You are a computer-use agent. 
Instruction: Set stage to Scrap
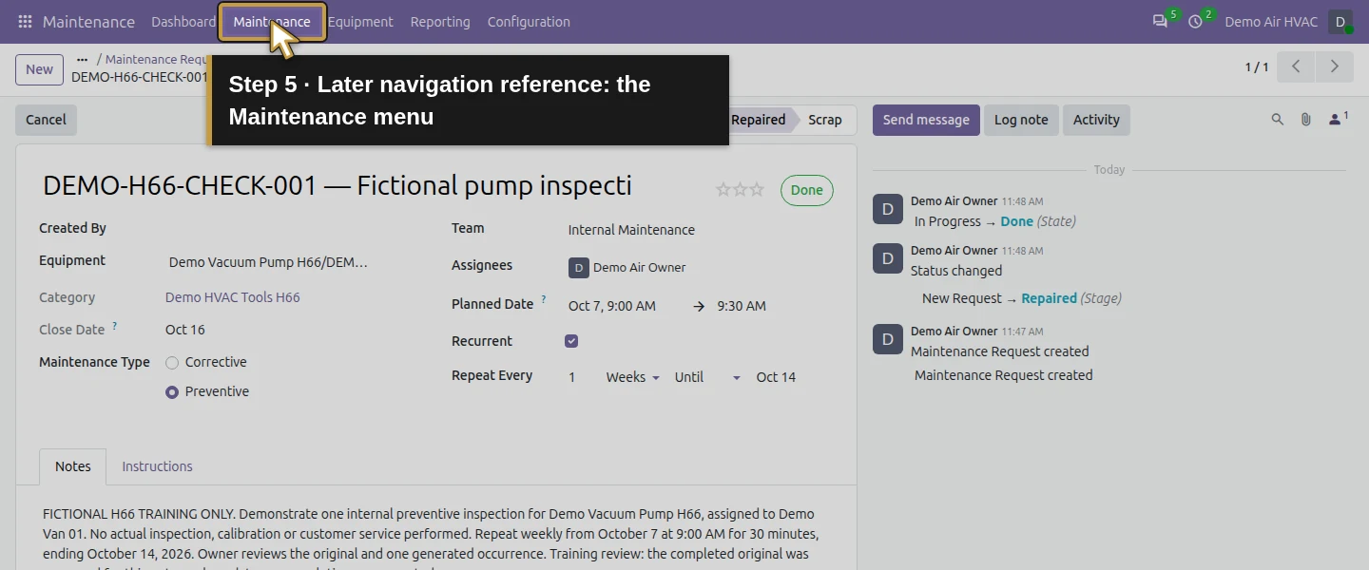[825, 120]
